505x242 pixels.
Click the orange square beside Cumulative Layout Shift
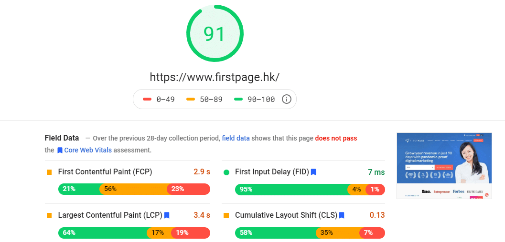point(226,215)
